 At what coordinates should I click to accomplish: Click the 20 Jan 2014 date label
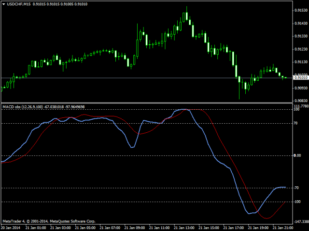point(11,228)
